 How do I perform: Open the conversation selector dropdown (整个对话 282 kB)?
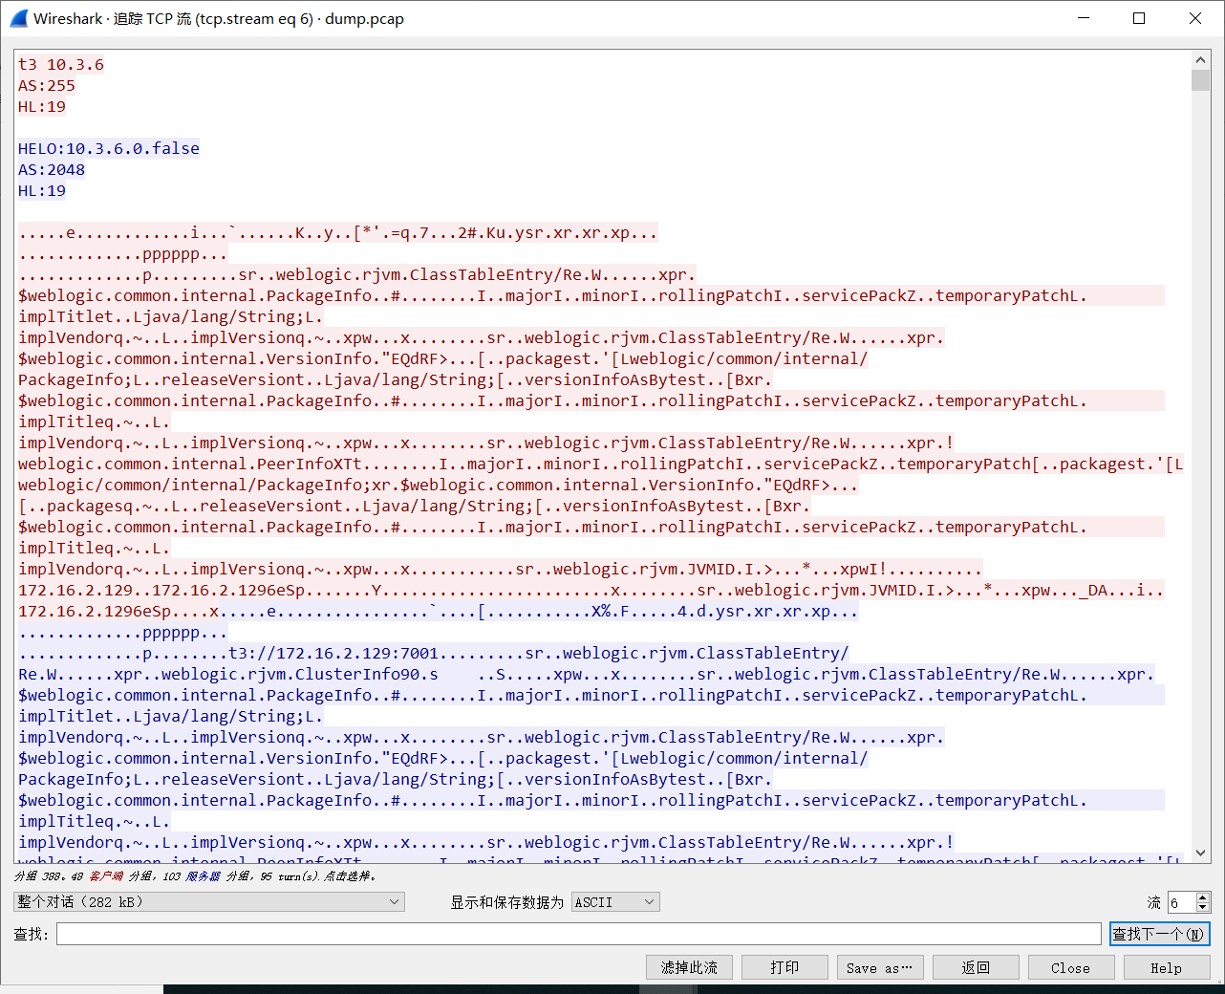[x=209, y=901]
